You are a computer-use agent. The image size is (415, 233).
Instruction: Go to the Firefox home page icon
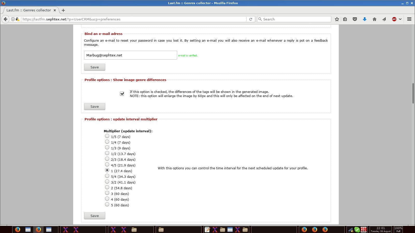pyautogui.click(x=374, y=19)
